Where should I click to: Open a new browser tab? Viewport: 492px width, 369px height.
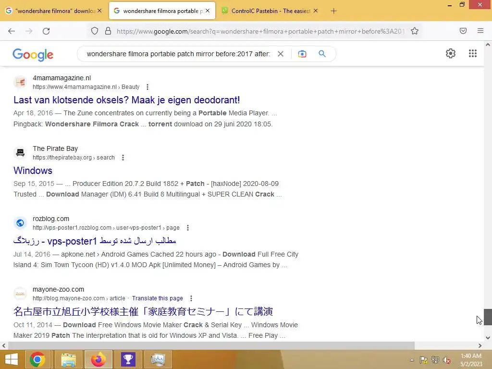[333, 11]
